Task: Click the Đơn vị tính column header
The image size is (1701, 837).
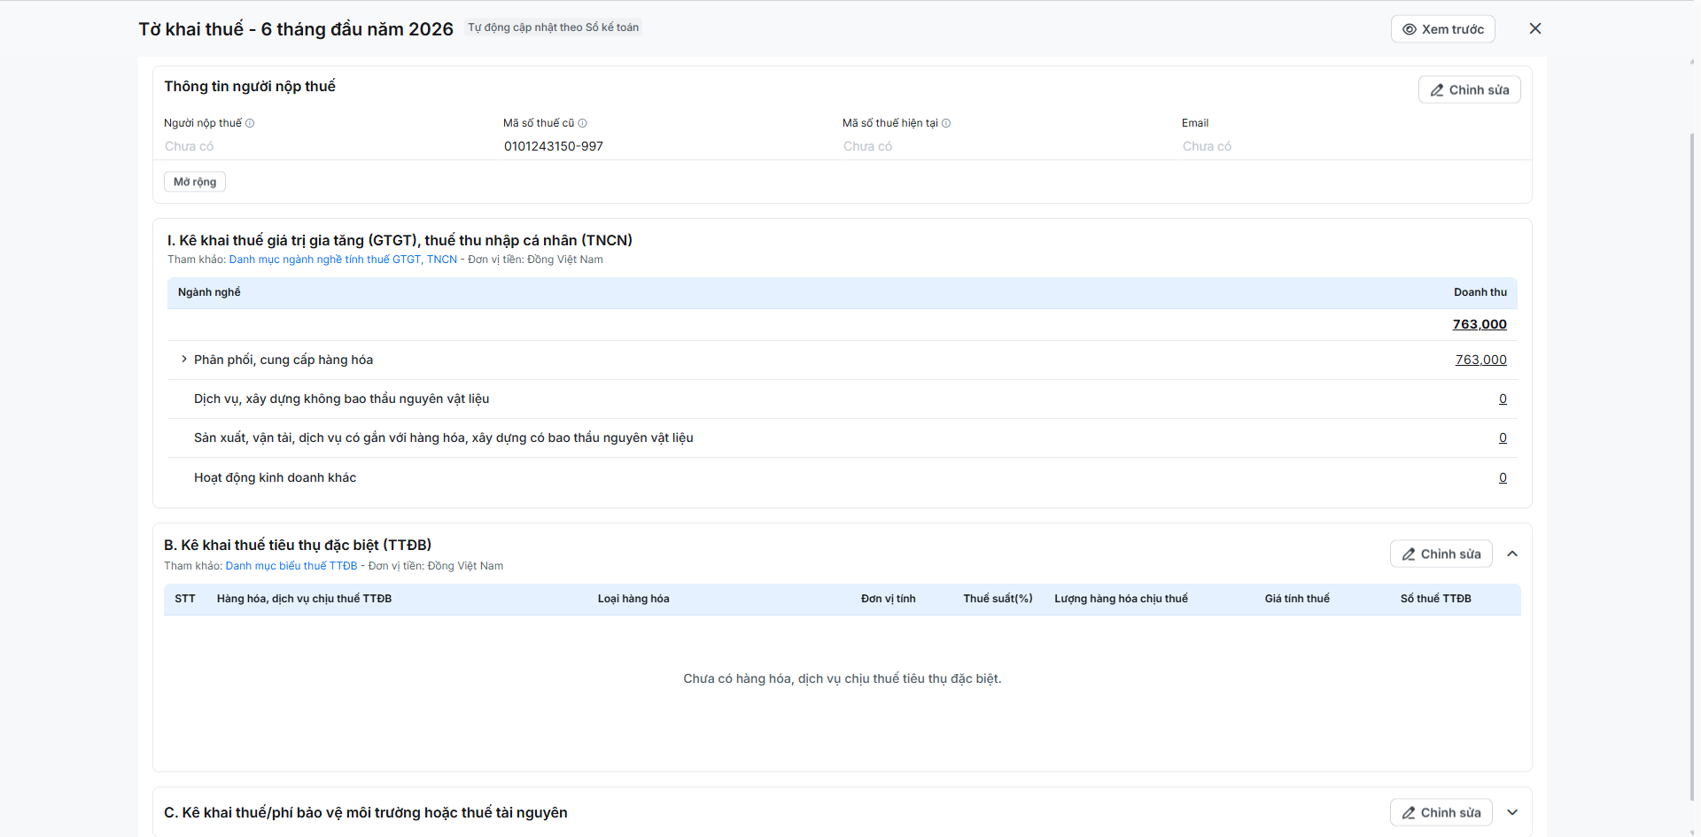Action: (x=889, y=599)
